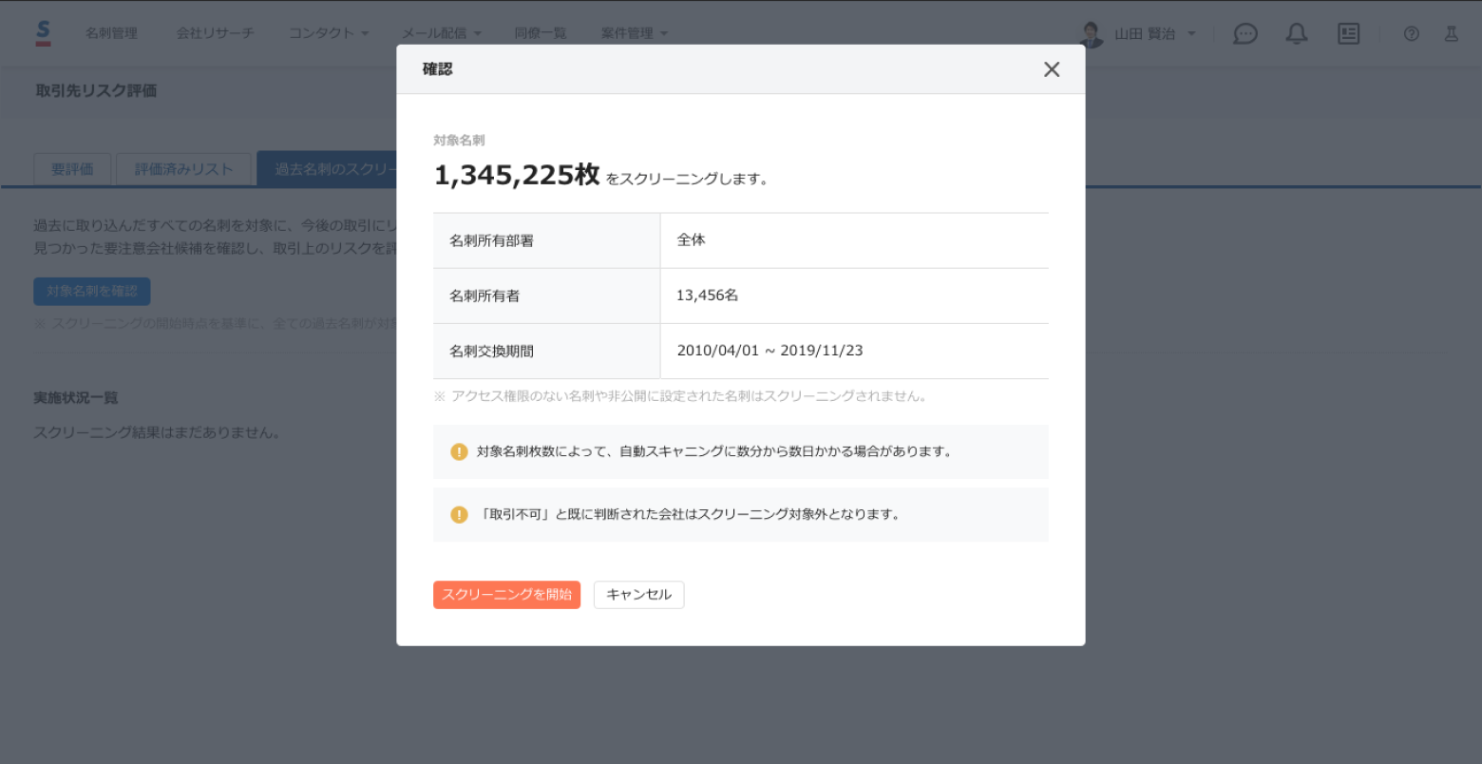Click the lab flask icon
The width and height of the screenshot is (1482, 764).
(x=1451, y=33)
